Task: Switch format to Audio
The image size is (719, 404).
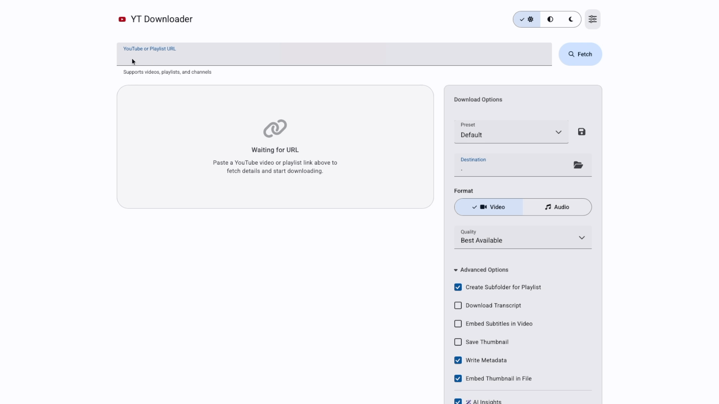Action: pos(557,207)
